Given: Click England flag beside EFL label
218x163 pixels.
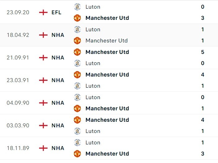Looking at the screenshot, I should click(43, 12).
